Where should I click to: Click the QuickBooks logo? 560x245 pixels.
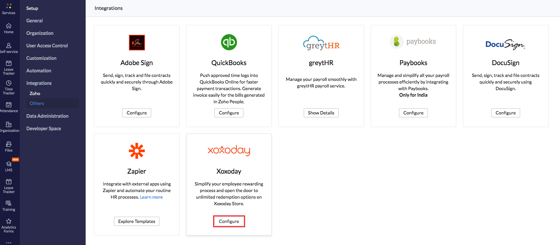click(x=229, y=42)
